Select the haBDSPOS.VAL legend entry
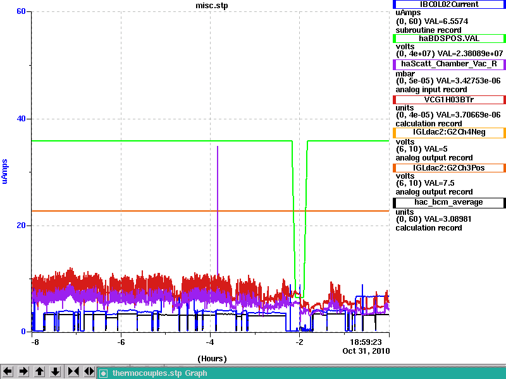 [449, 39]
